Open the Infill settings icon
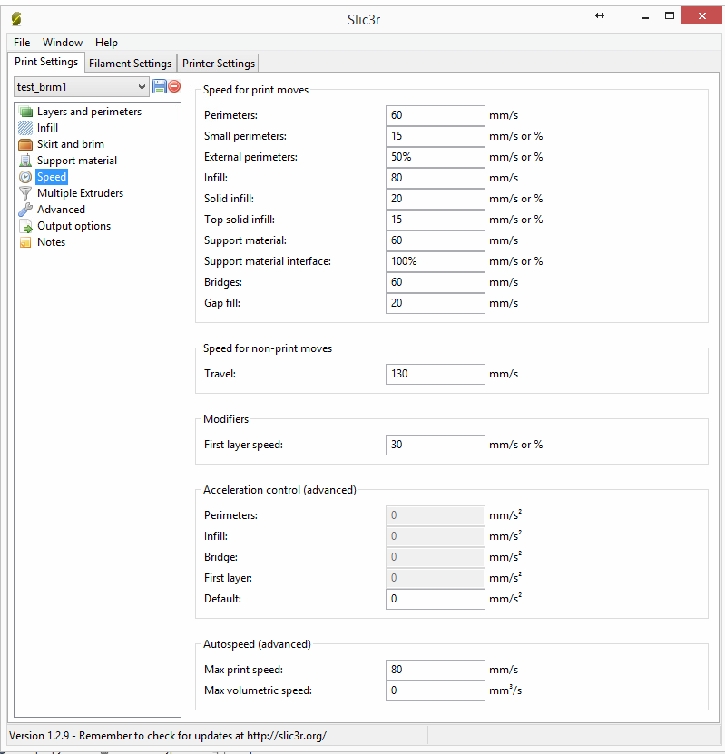725x754 pixels. 25,128
